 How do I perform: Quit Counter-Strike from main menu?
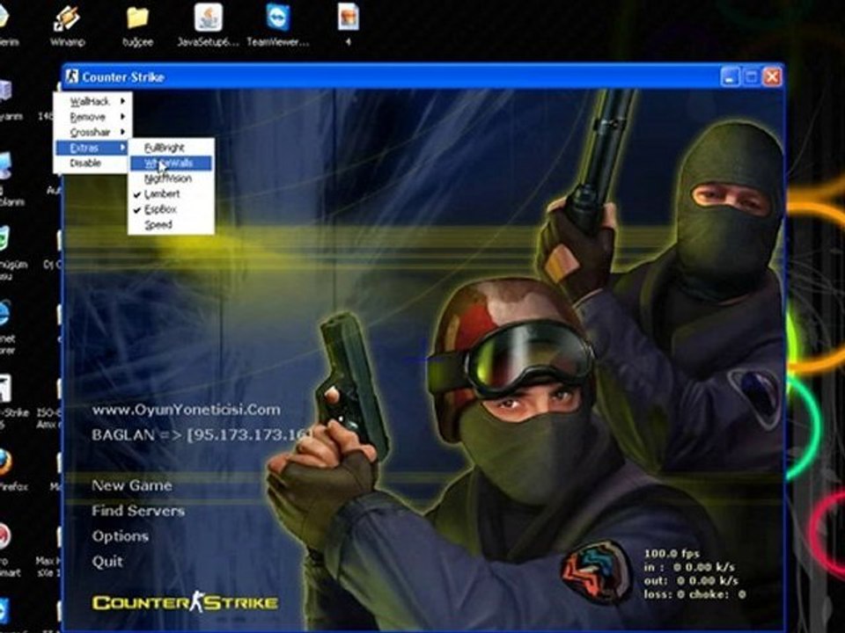(107, 562)
